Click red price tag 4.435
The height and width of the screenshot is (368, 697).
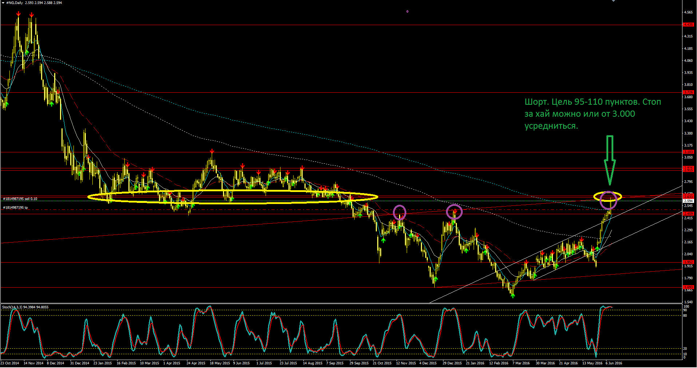coord(688,25)
